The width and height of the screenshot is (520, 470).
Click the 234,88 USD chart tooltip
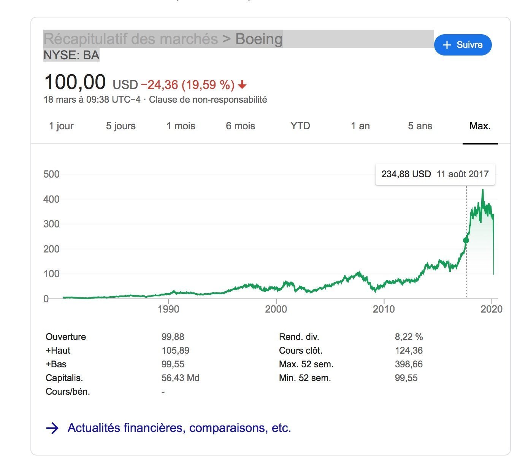pyautogui.click(x=435, y=174)
